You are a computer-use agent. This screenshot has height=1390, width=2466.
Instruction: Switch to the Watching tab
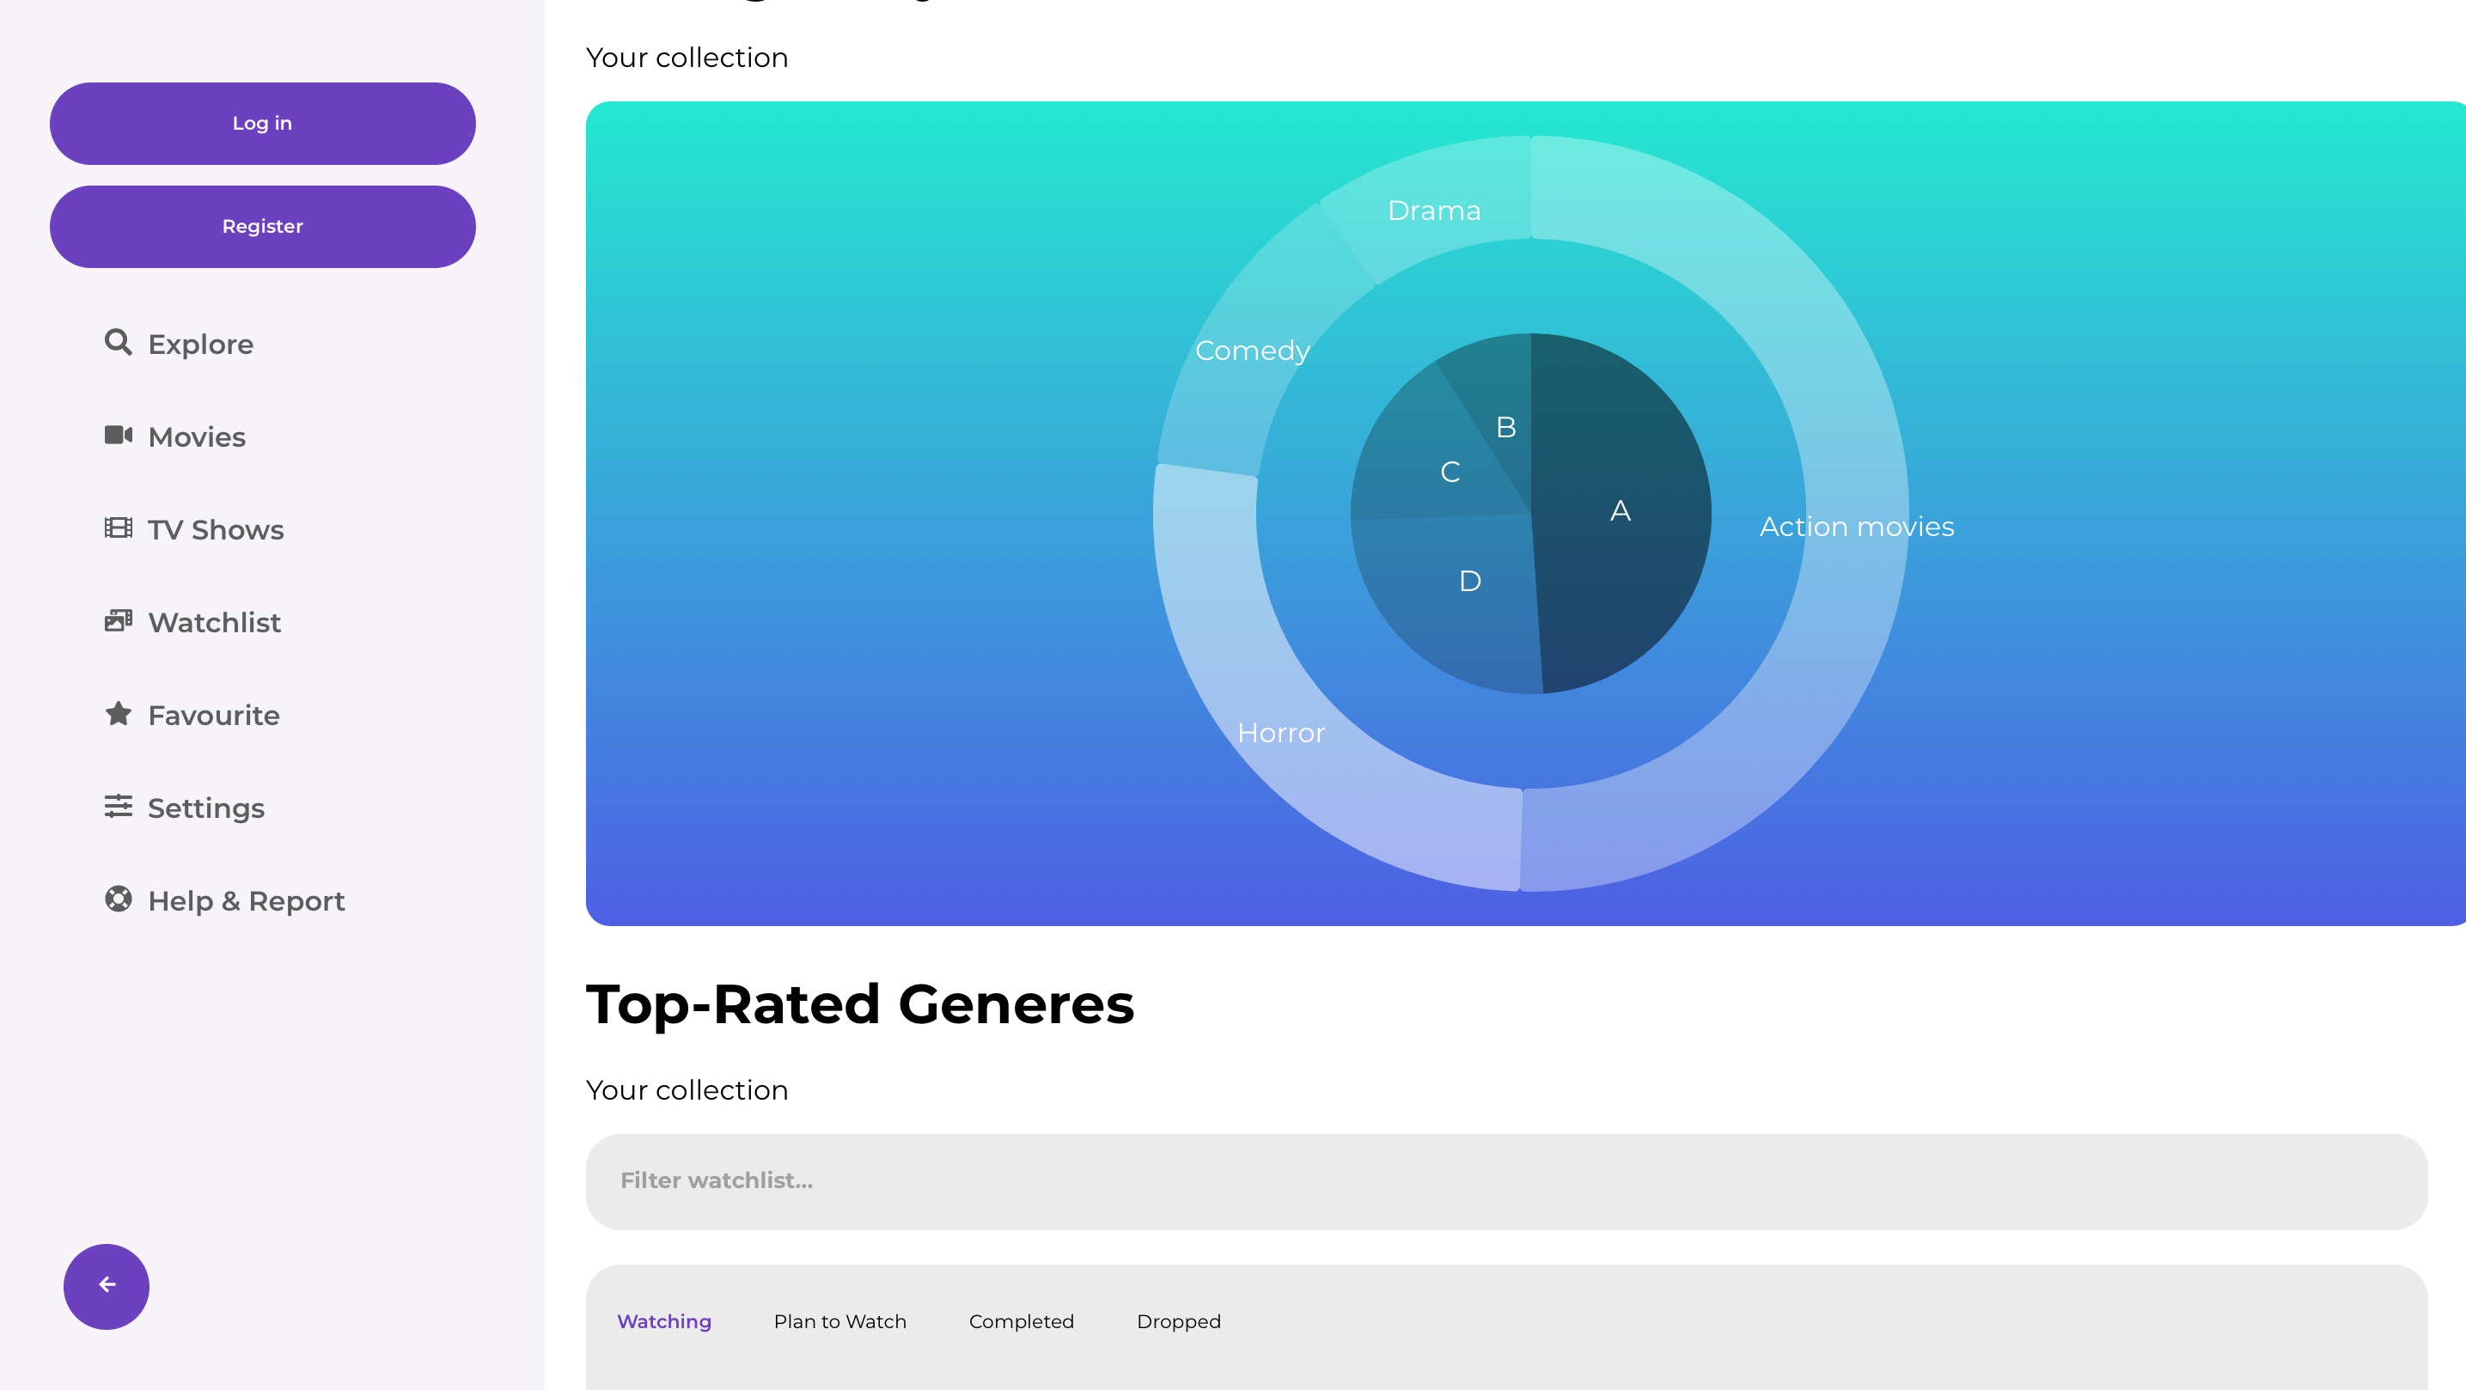coord(663,1321)
